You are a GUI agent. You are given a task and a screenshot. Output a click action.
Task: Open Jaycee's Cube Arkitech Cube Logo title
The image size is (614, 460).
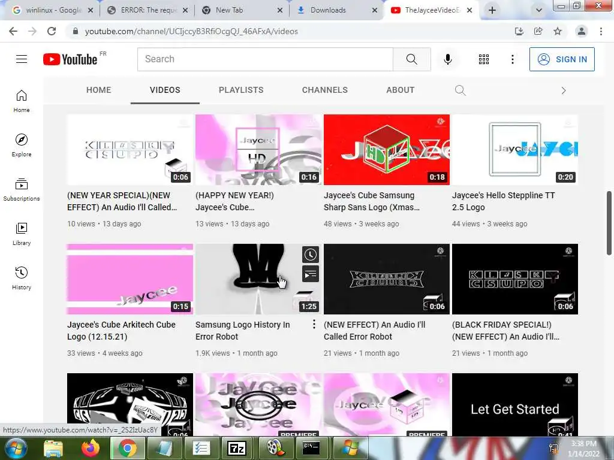click(x=121, y=331)
